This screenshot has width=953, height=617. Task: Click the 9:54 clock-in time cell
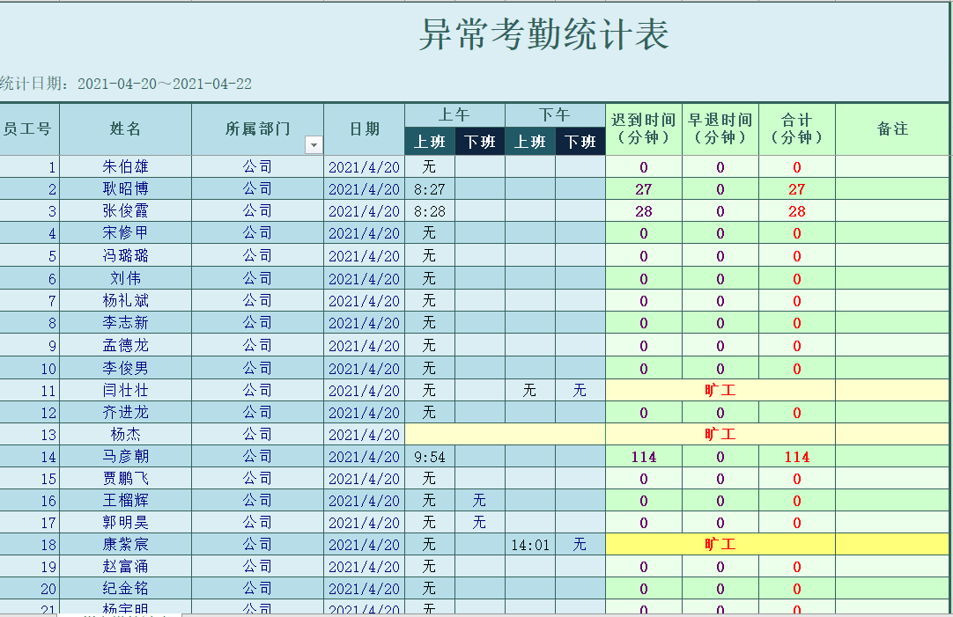pyautogui.click(x=430, y=456)
